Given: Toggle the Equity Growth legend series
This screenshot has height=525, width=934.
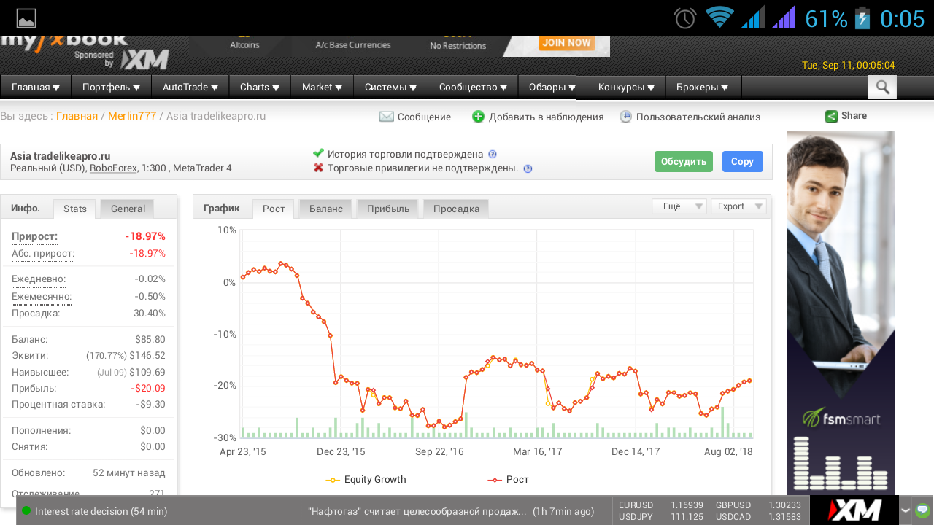Looking at the screenshot, I should pos(366,480).
